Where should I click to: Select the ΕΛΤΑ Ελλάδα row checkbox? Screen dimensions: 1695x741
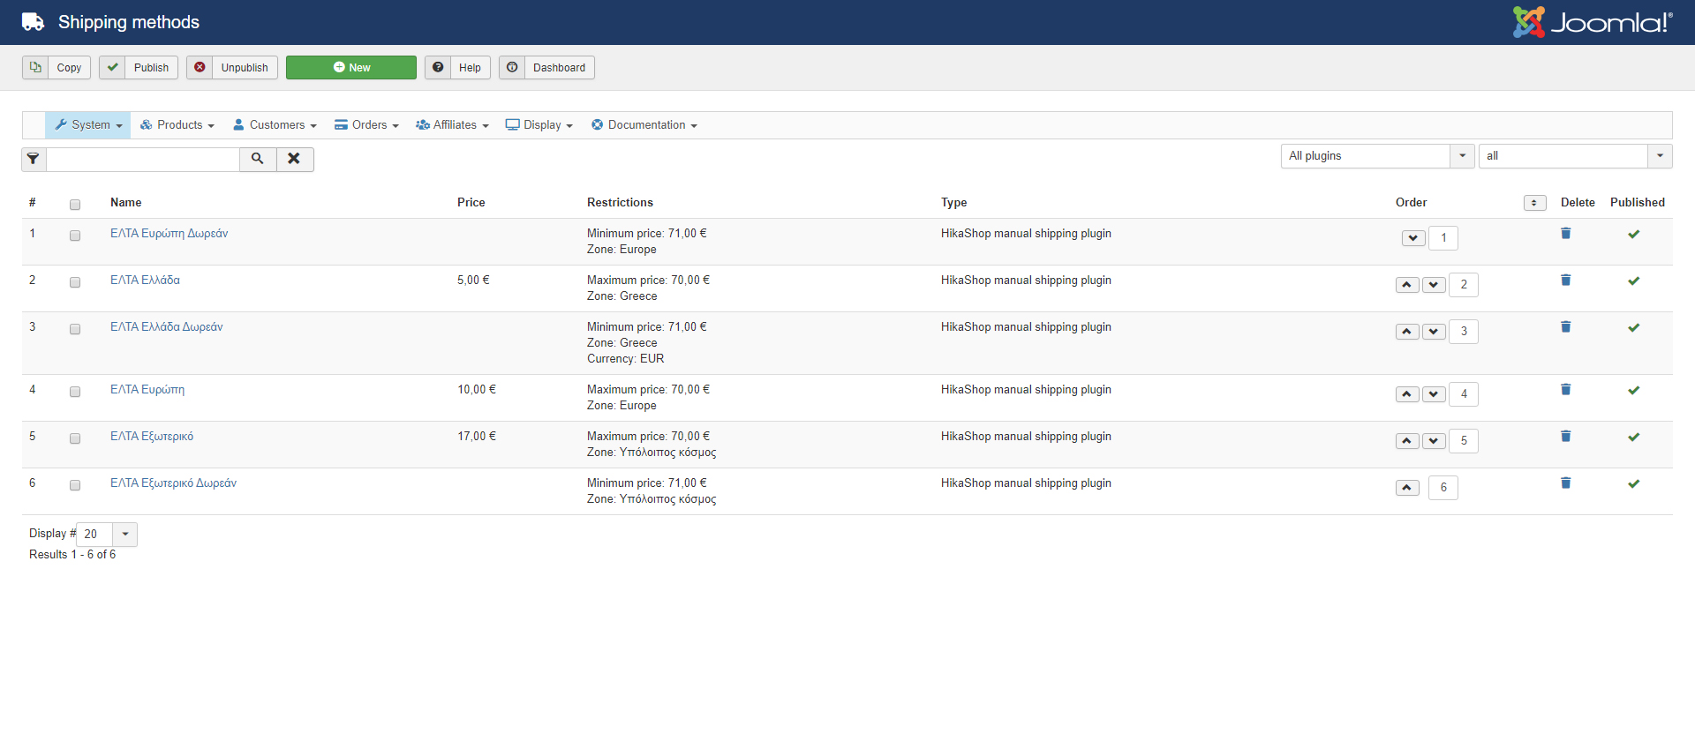[75, 282]
